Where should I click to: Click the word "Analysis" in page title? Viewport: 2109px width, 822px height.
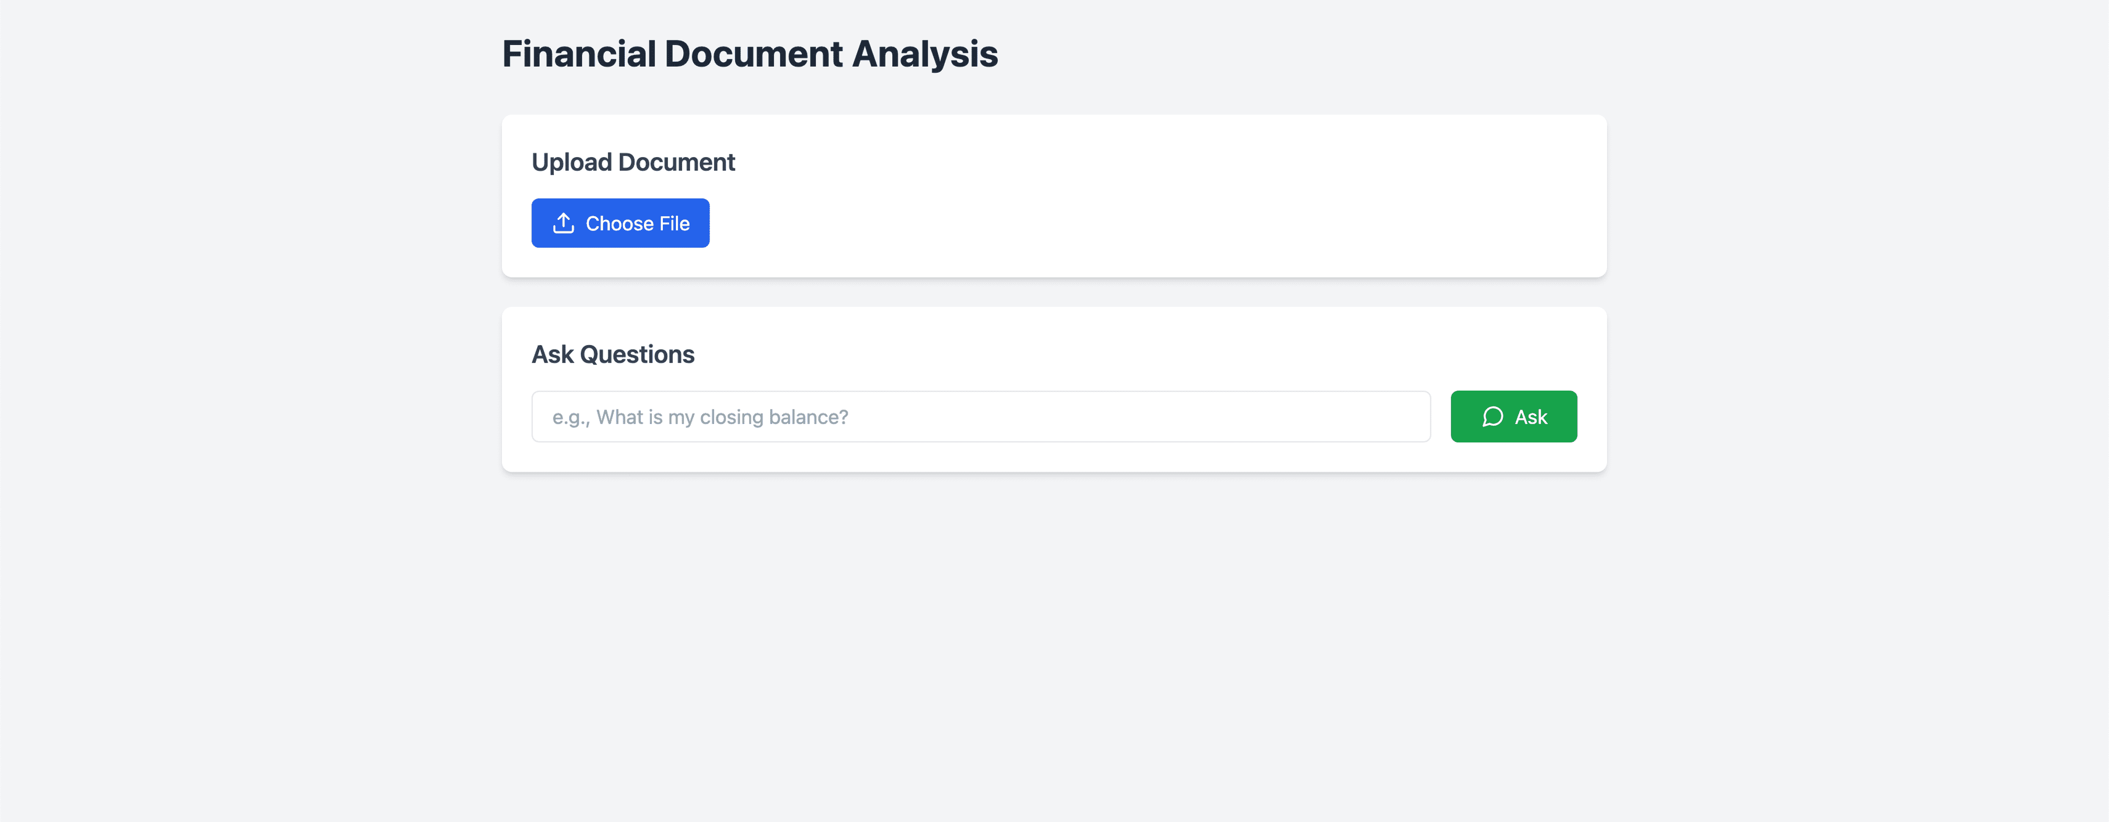[x=924, y=54]
